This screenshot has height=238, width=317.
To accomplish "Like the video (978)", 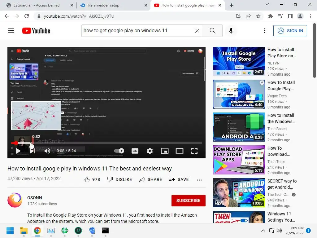I will point(92,179).
